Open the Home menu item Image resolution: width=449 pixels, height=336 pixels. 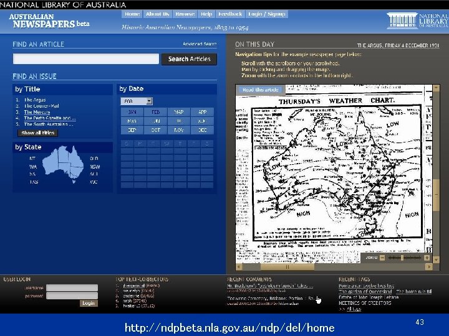tap(132, 14)
